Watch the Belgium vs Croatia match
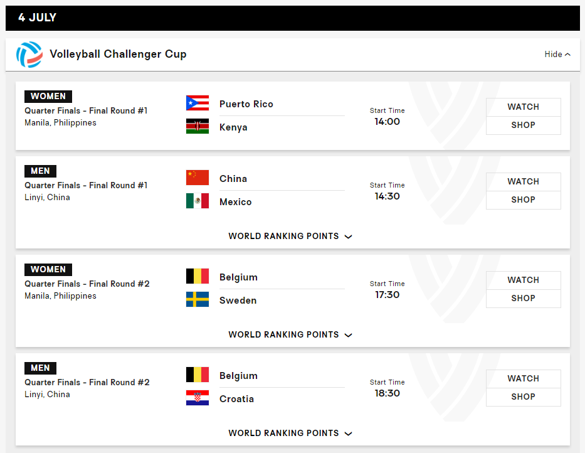 523,379
